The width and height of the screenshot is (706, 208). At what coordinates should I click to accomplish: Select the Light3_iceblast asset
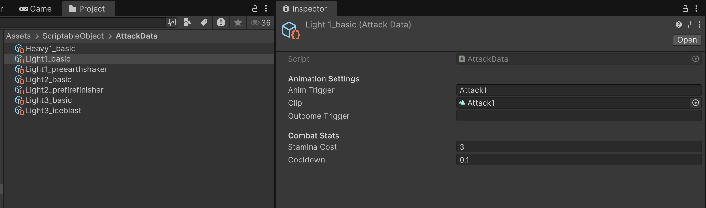(53, 111)
